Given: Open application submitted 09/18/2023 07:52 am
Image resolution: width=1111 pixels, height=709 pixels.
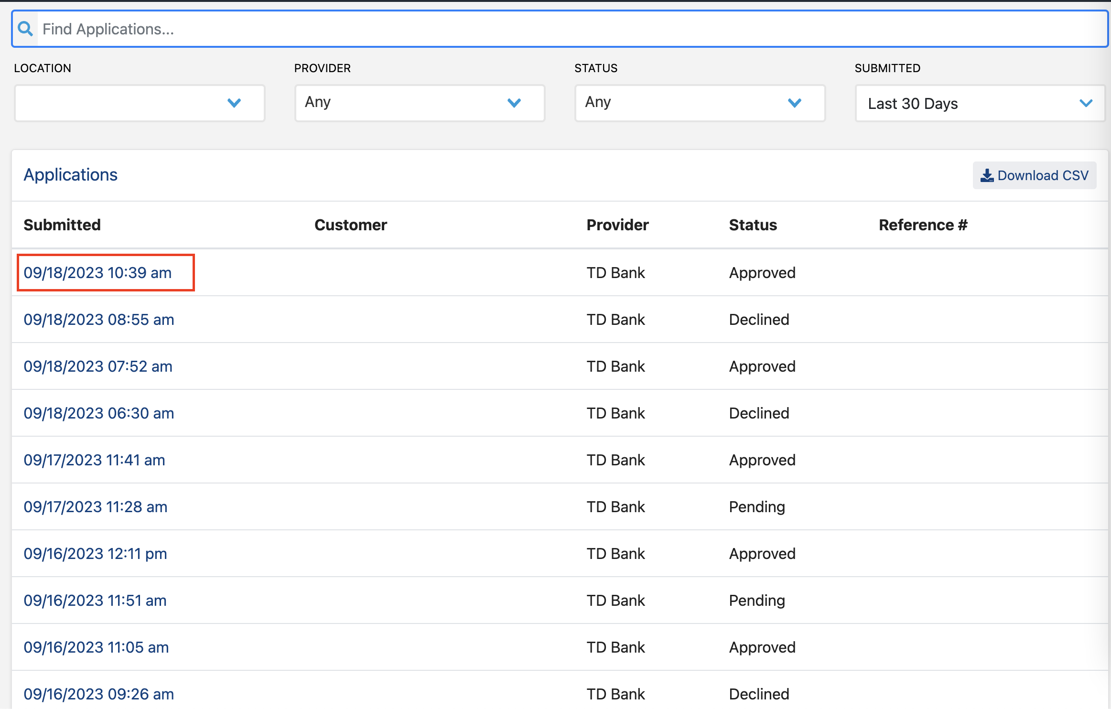Looking at the screenshot, I should tap(98, 366).
